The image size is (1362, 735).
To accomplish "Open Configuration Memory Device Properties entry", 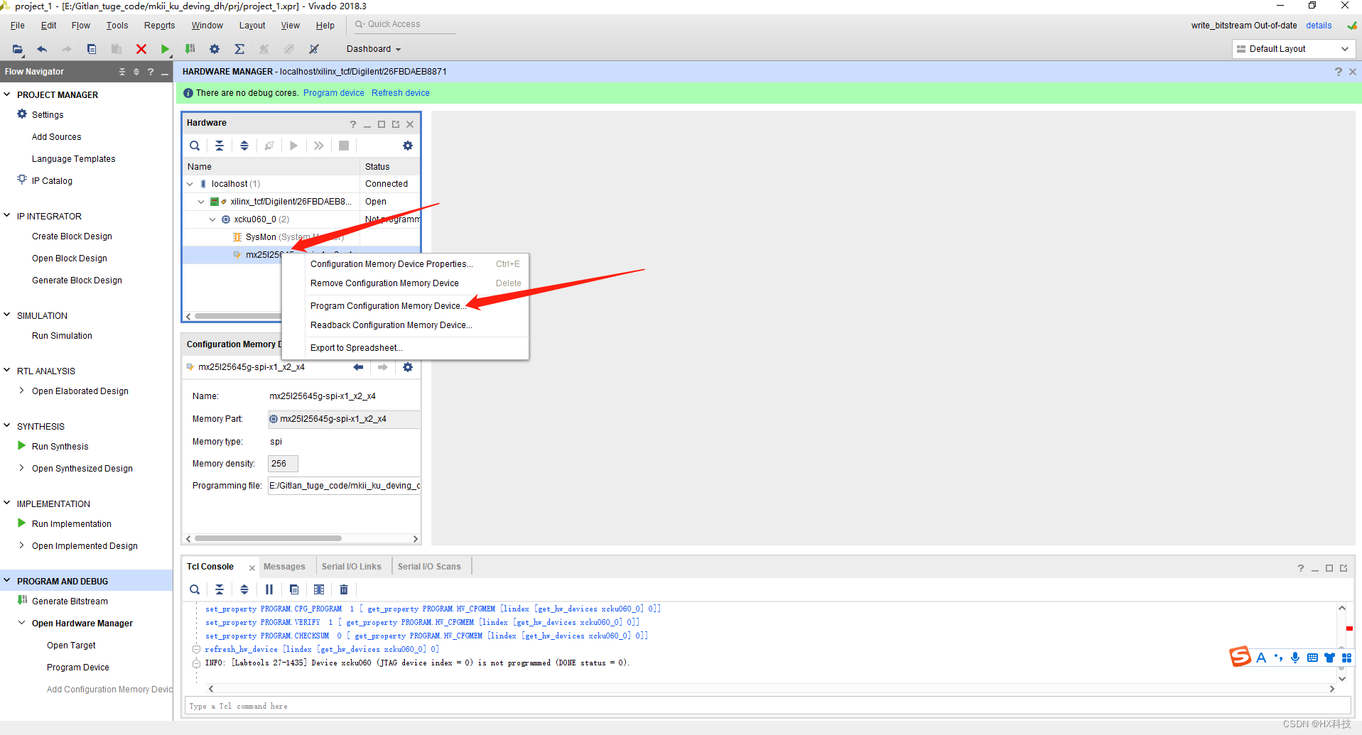I will [391, 264].
